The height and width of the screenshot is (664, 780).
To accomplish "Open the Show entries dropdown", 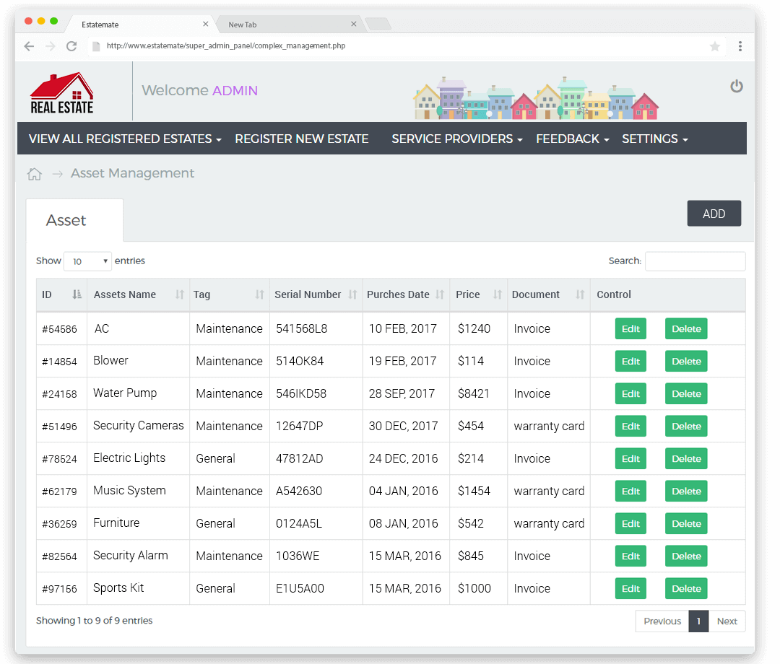I will pyautogui.click(x=87, y=261).
